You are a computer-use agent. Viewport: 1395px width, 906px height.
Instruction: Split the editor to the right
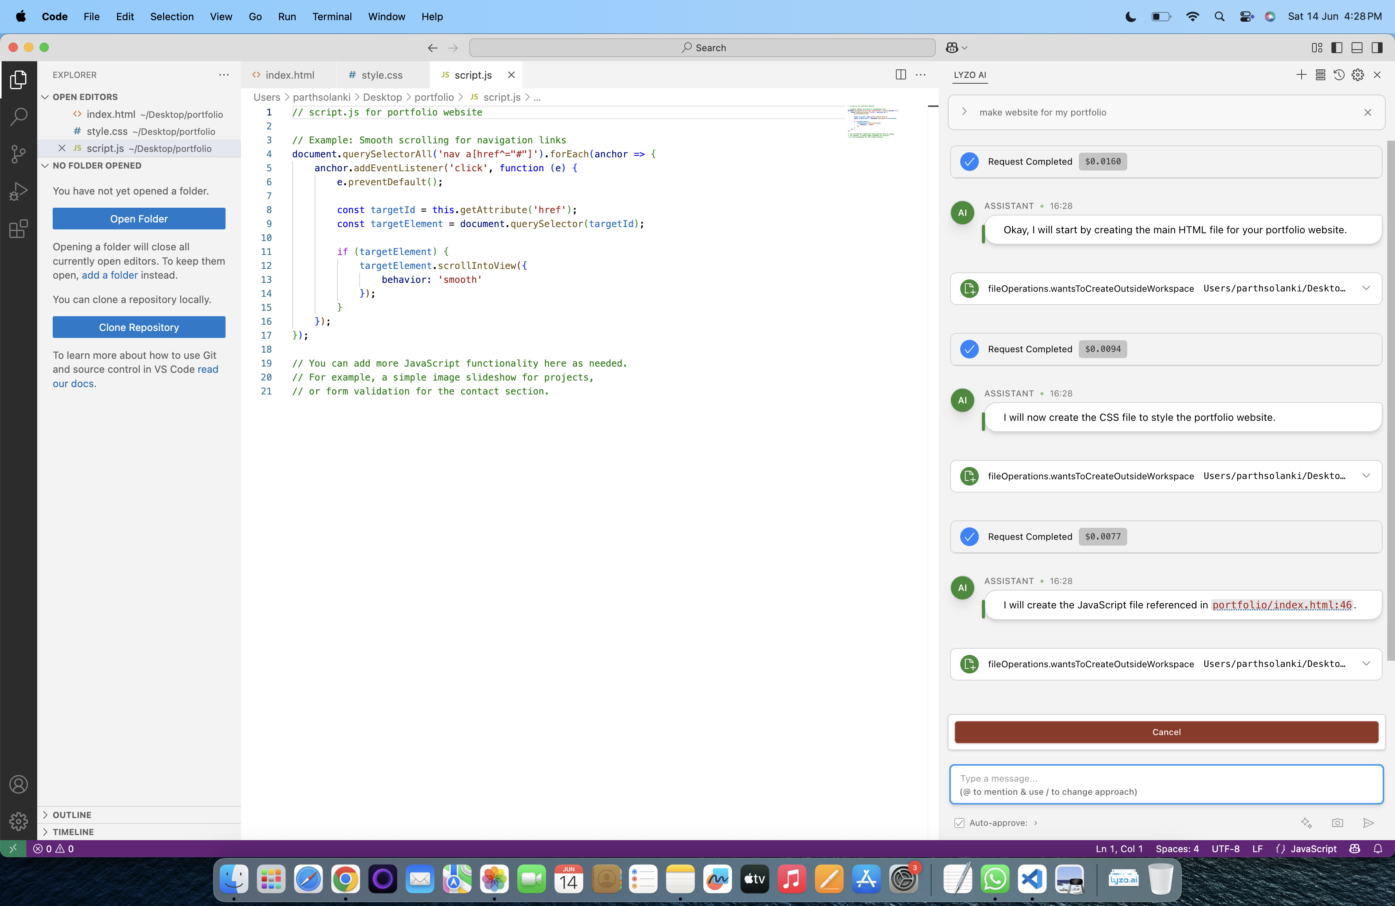click(x=901, y=74)
